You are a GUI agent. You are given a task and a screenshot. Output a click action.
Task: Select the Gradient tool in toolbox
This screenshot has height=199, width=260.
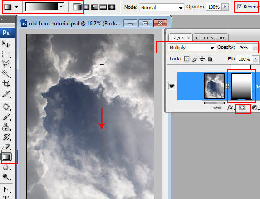(7, 156)
